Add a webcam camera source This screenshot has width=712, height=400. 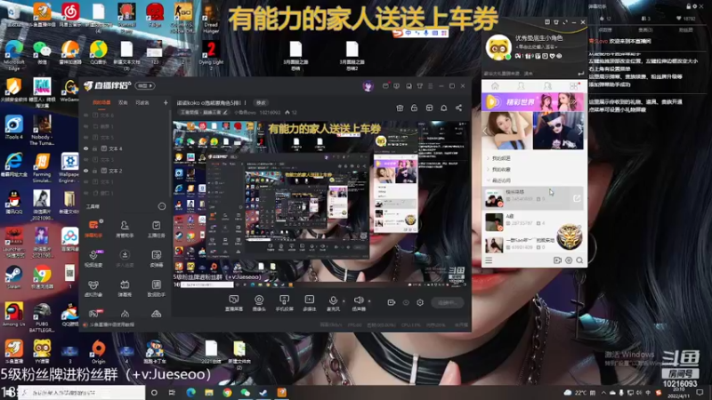tap(259, 303)
